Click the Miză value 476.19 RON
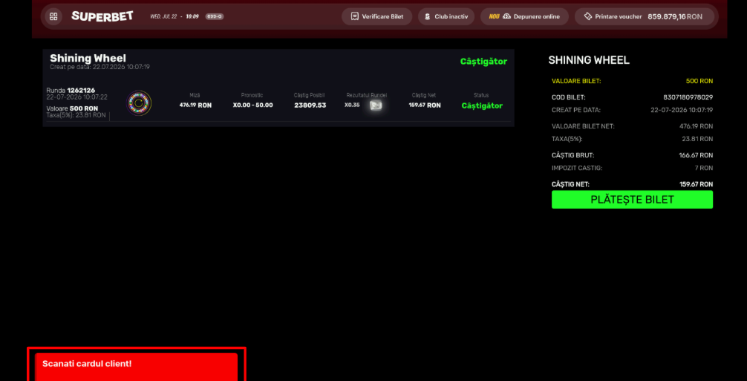The height and width of the screenshot is (381, 747). (x=195, y=105)
